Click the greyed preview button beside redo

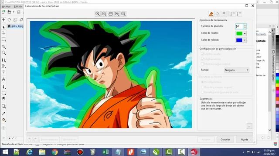pos(50,140)
